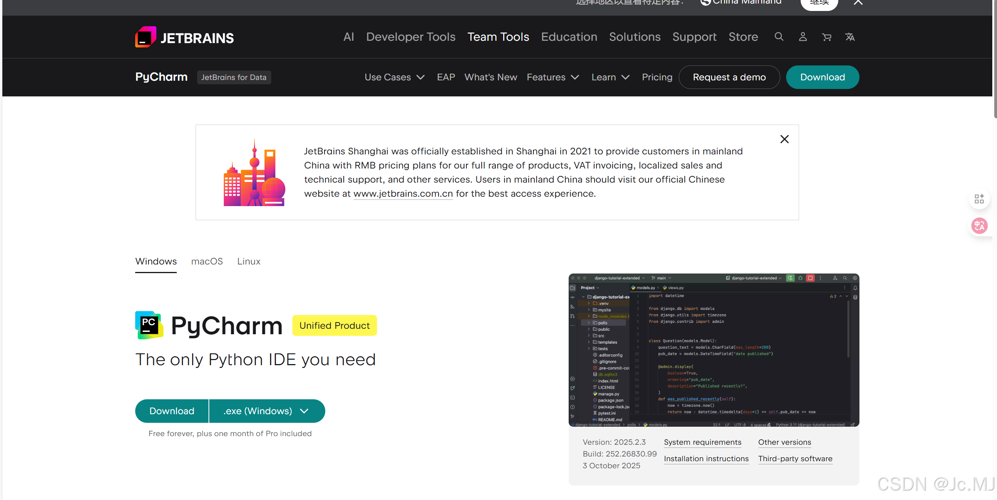Click the grid apps floating sidebar icon

click(x=979, y=199)
